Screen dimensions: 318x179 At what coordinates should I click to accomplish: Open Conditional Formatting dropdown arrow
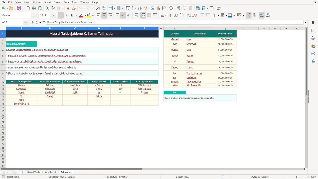[x=243, y=16]
